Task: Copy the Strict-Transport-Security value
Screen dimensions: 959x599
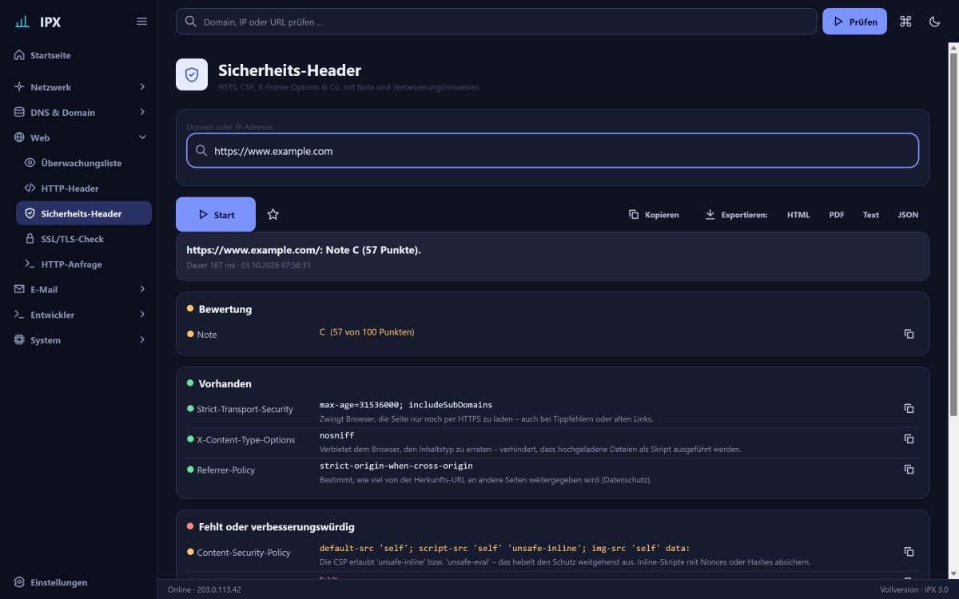Action: click(909, 408)
